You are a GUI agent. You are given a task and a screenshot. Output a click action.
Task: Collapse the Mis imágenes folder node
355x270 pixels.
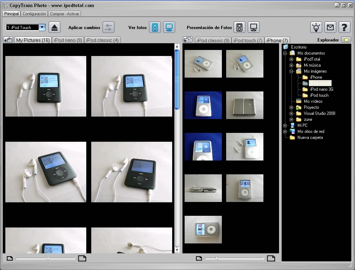(x=291, y=71)
